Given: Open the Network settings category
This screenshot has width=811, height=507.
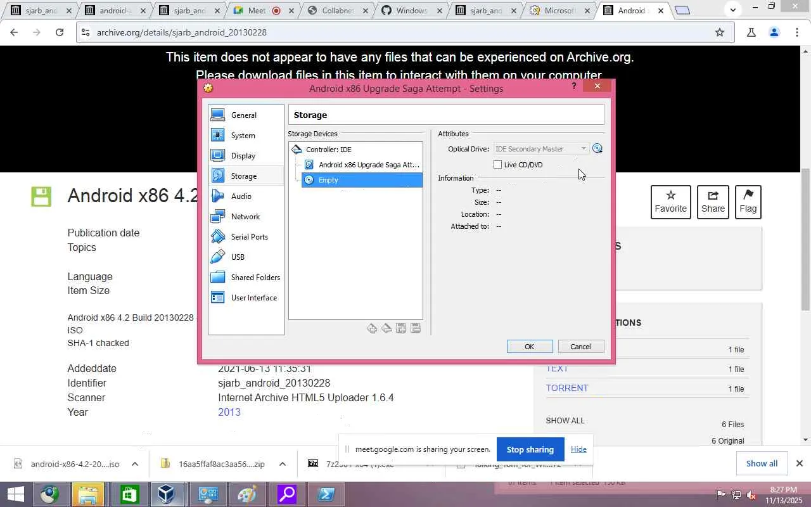Looking at the screenshot, I should click(246, 217).
